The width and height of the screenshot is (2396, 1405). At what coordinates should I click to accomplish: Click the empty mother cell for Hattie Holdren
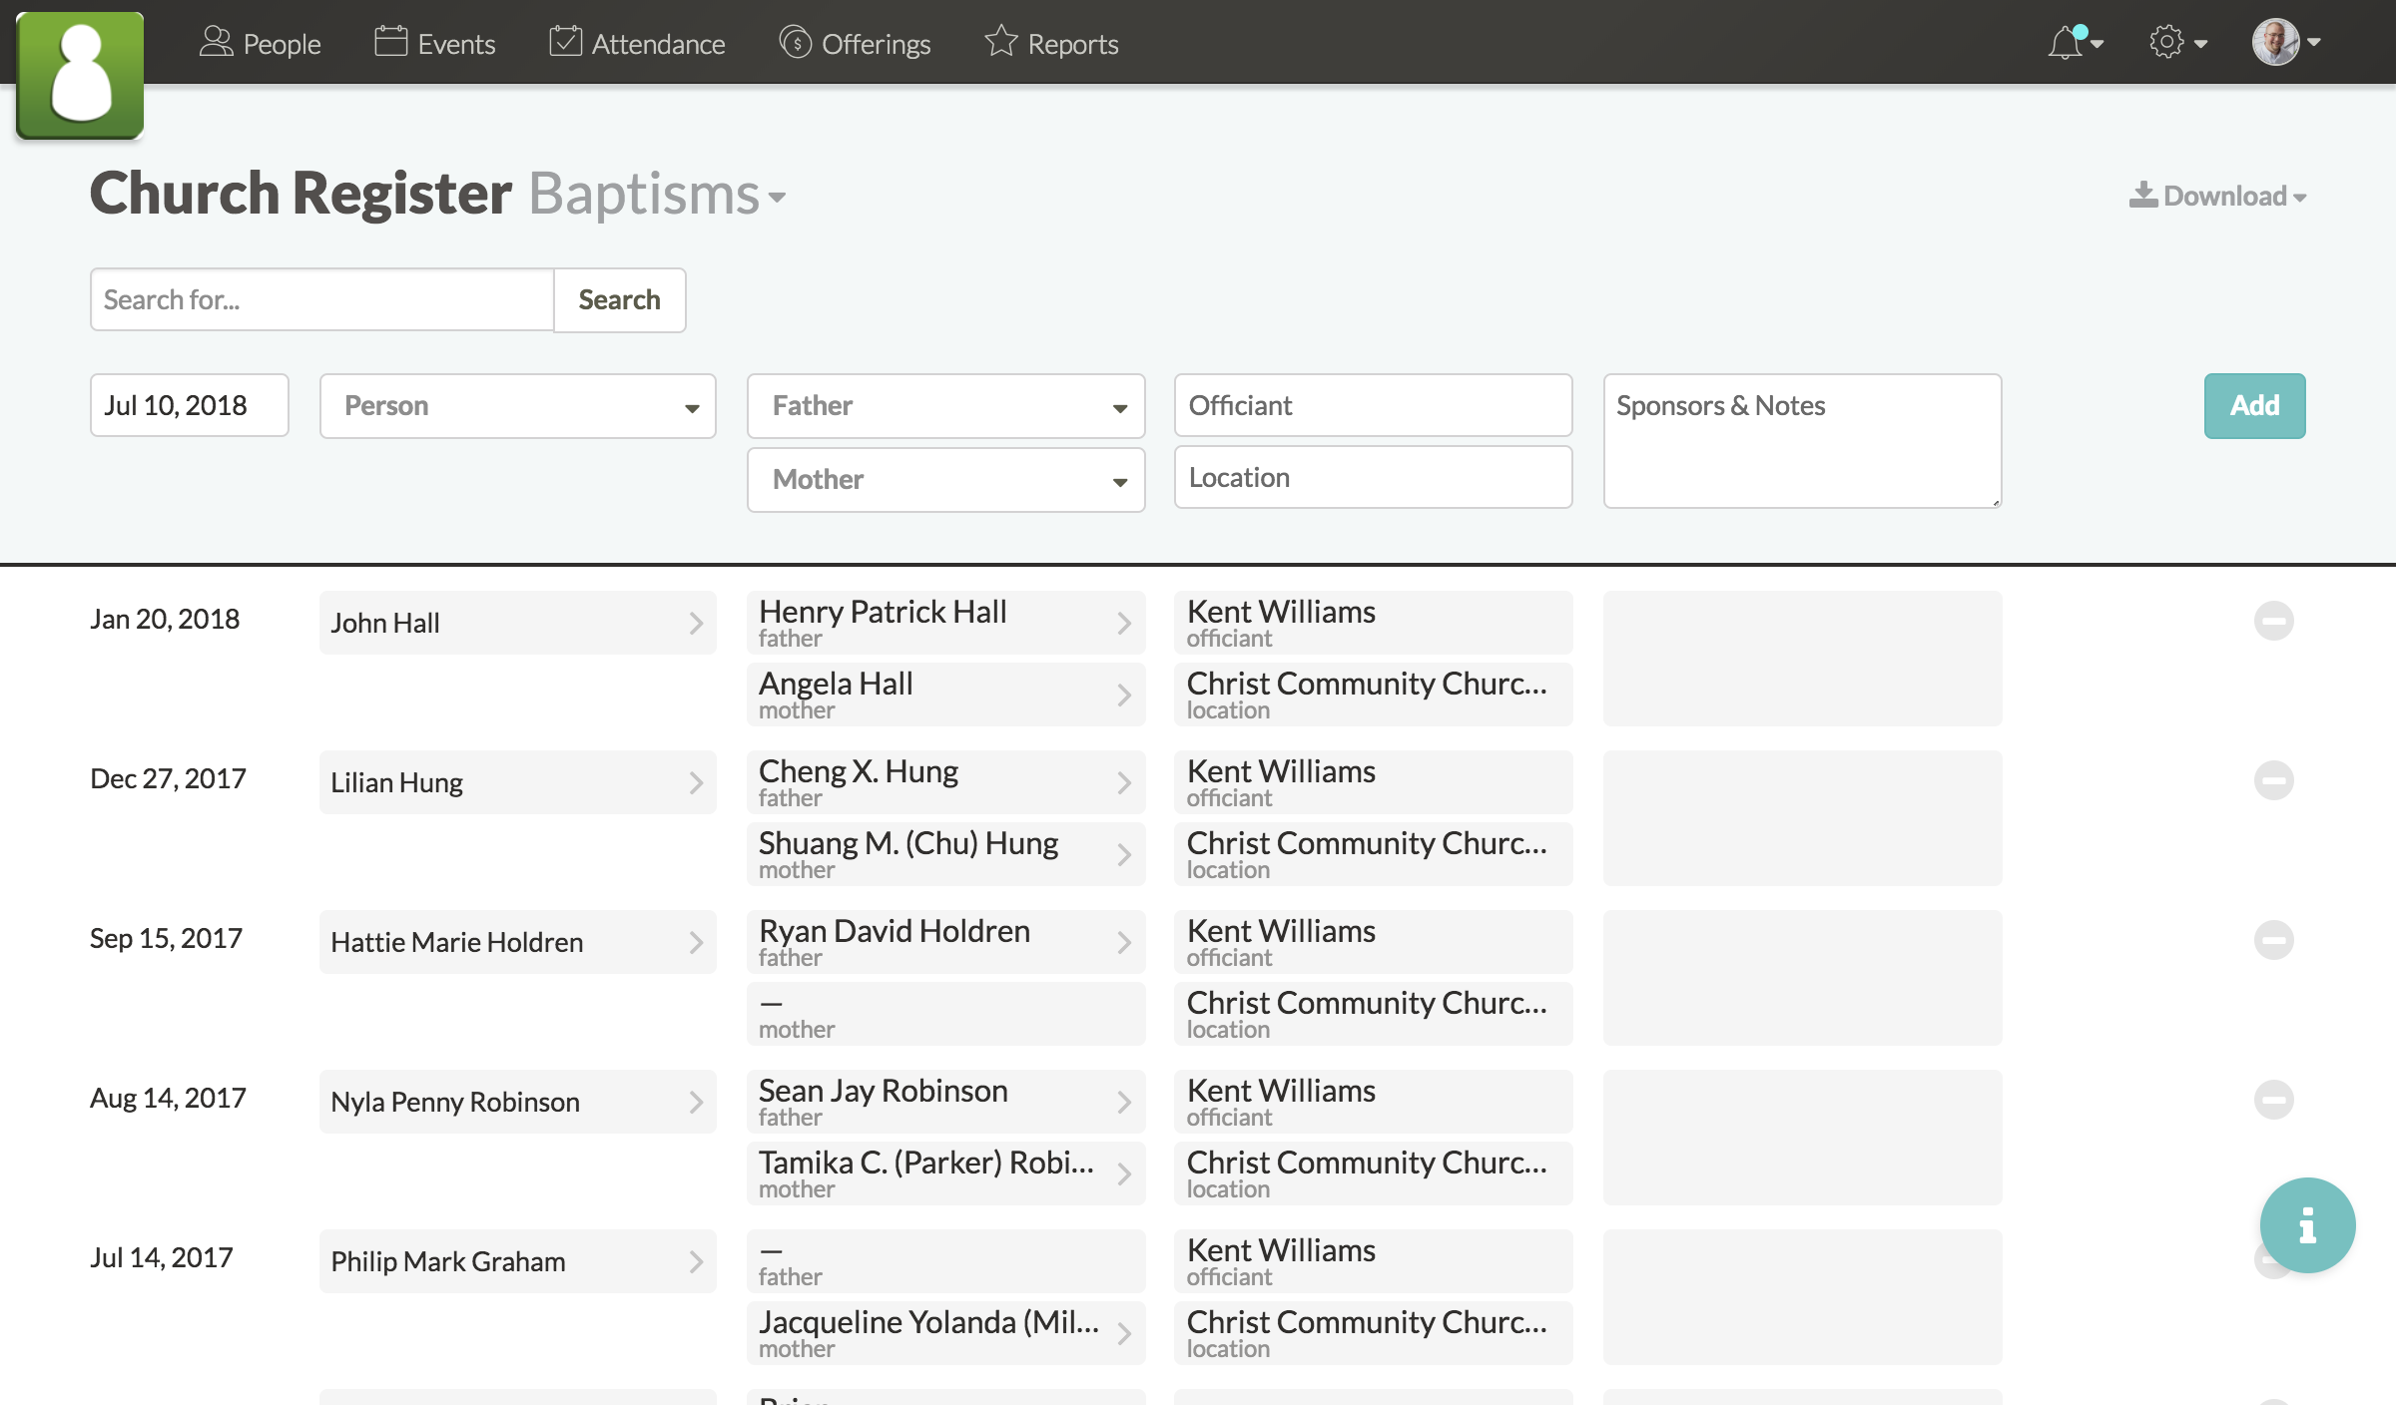point(945,1014)
